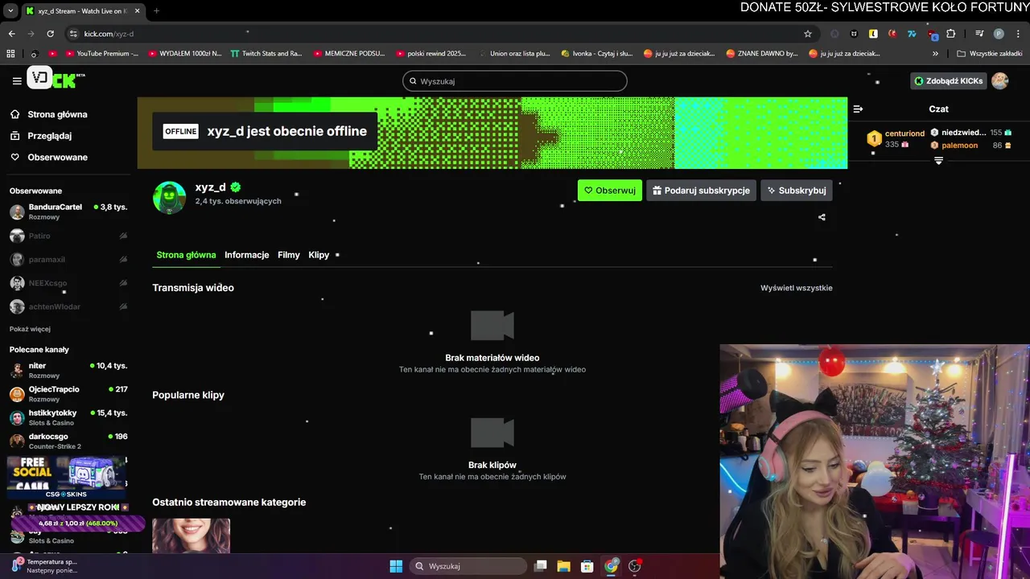This screenshot has width=1030, height=579.
Task: Open the tab search dropdown arrow
Action: click(10, 11)
